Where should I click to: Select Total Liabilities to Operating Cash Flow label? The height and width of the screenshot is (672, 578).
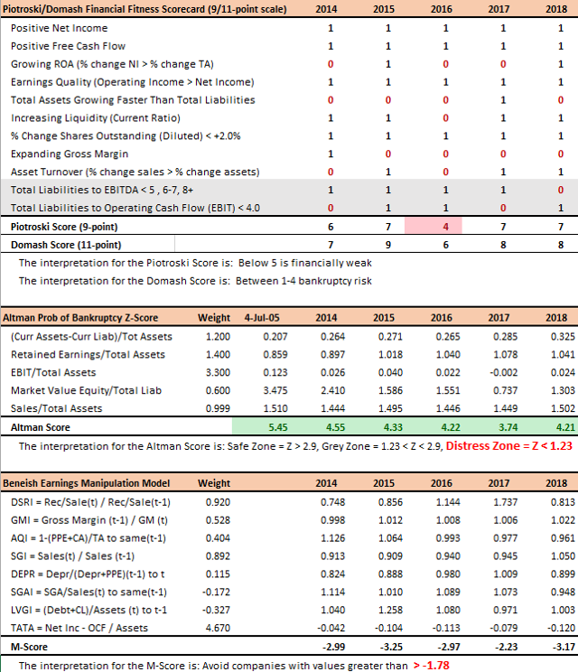coord(135,208)
